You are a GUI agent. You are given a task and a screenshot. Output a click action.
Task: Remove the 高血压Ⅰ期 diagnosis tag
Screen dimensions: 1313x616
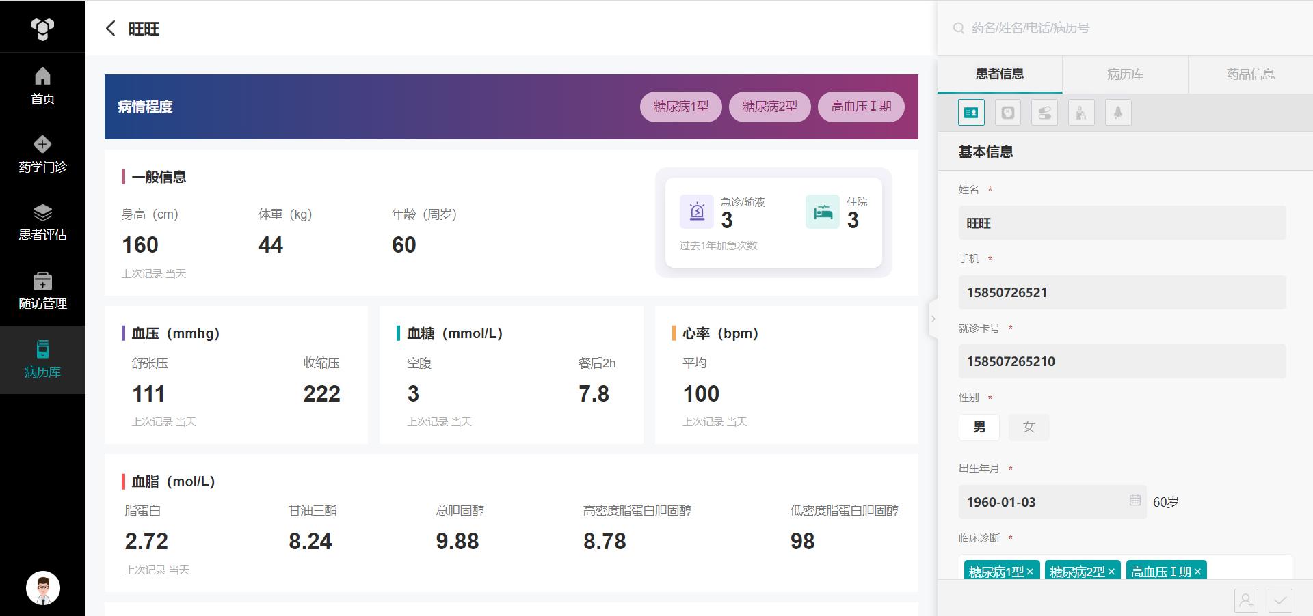coord(1197,572)
